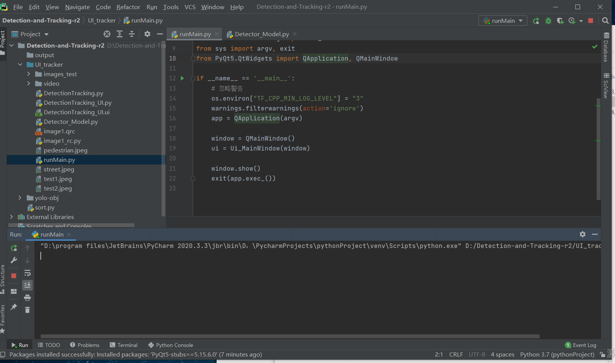Click wrench icon in Run panel

coord(14,260)
